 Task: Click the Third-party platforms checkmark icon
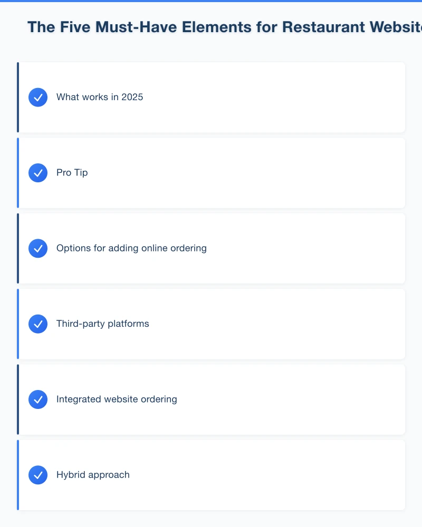[x=38, y=324]
